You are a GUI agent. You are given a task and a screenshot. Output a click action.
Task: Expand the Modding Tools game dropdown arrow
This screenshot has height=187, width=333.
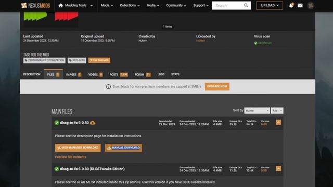click(92, 6)
